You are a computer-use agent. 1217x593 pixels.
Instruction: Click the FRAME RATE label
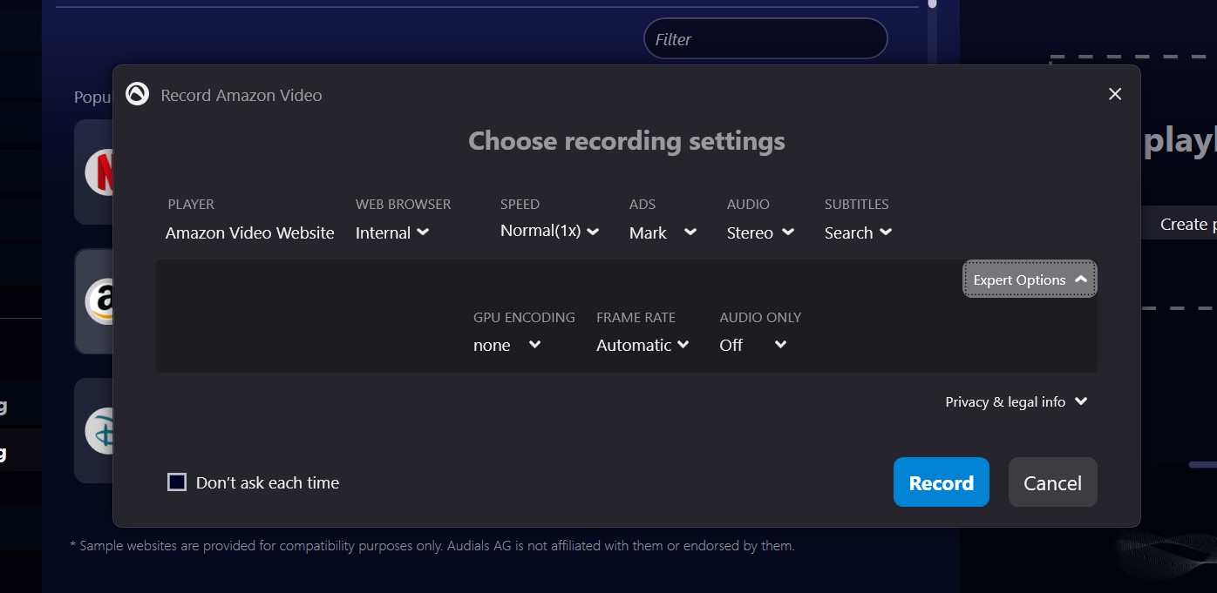[636, 317]
